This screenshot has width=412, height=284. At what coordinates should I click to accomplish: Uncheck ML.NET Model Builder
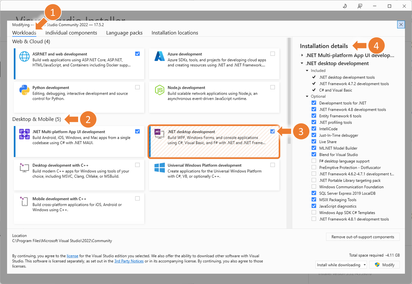click(314, 148)
